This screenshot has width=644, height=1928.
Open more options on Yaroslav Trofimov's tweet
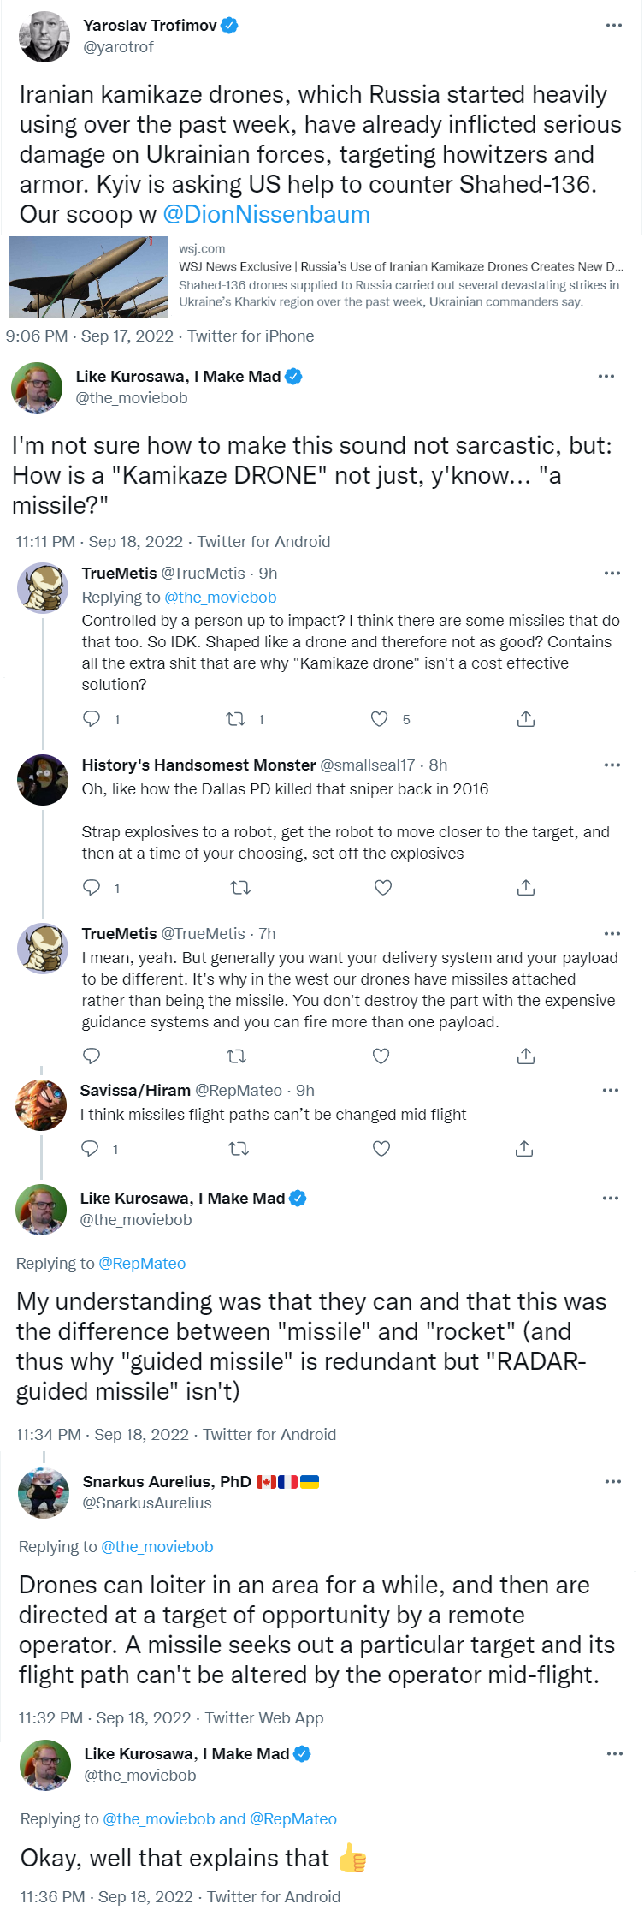pos(613,26)
